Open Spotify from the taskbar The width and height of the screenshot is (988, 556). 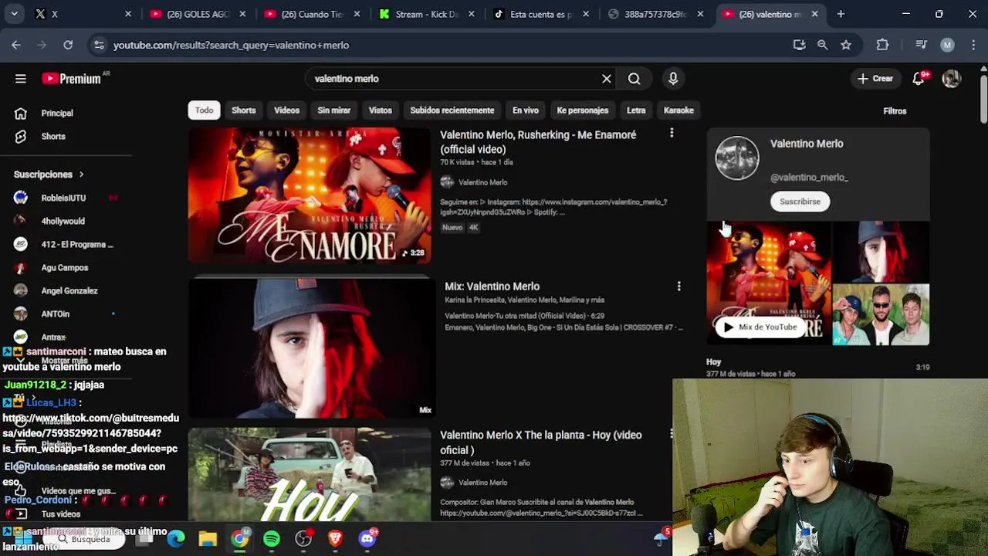272,538
